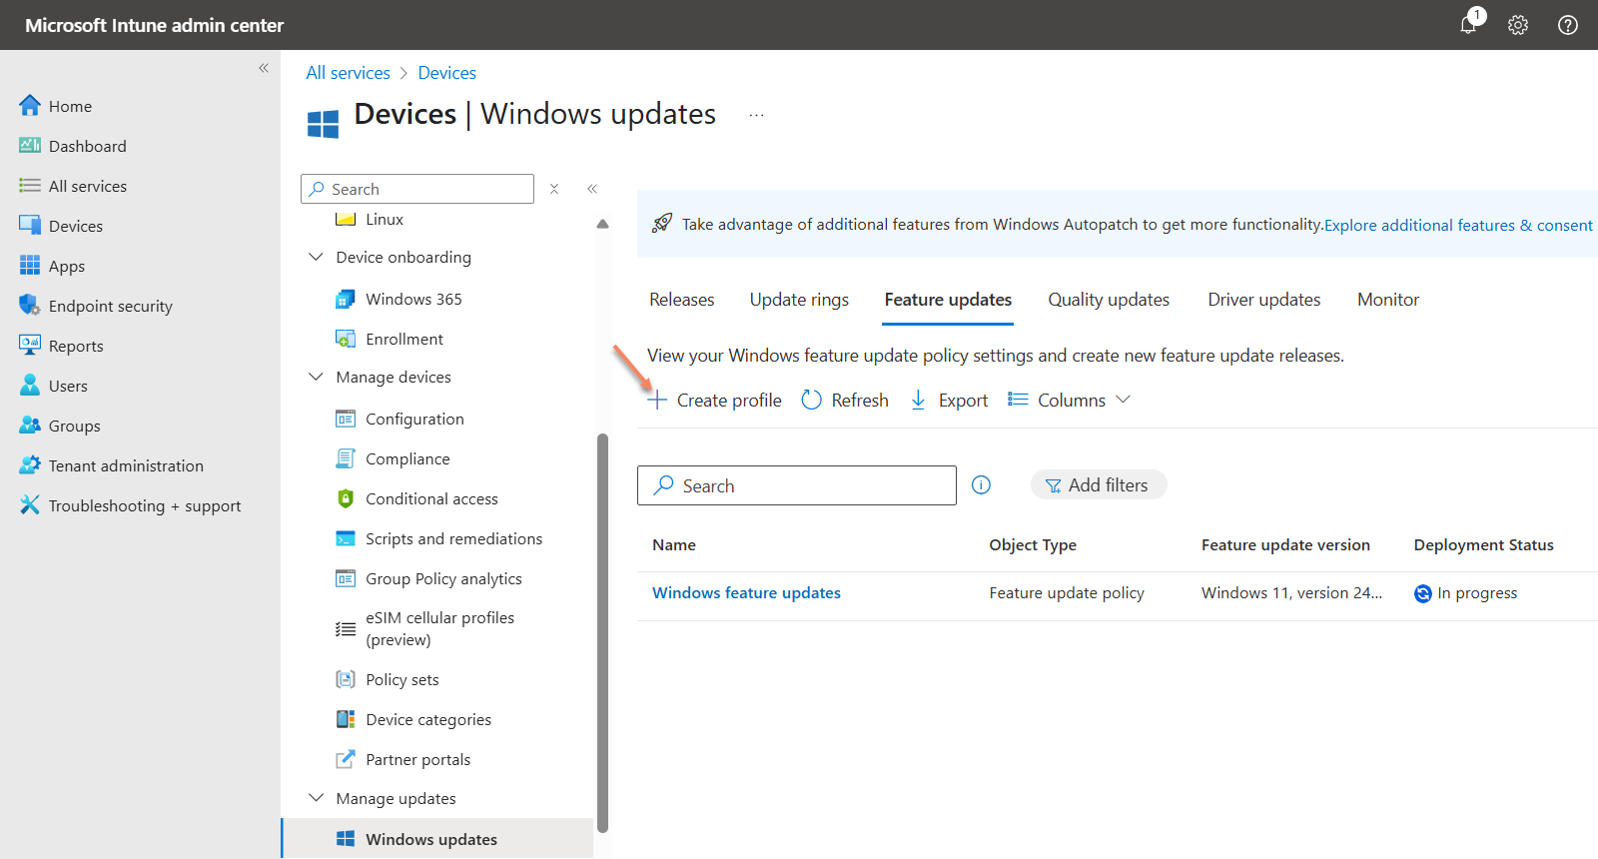Click the Endpoint security shield icon
The width and height of the screenshot is (1598, 859).
pos(30,306)
